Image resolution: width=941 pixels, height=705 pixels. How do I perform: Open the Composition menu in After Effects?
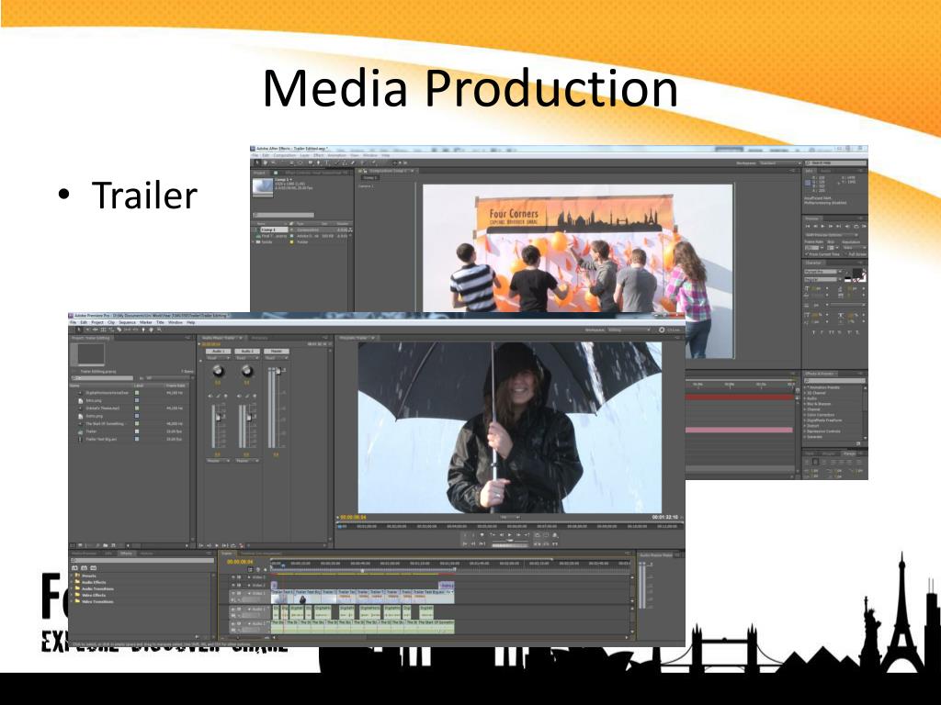tap(285, 155)
